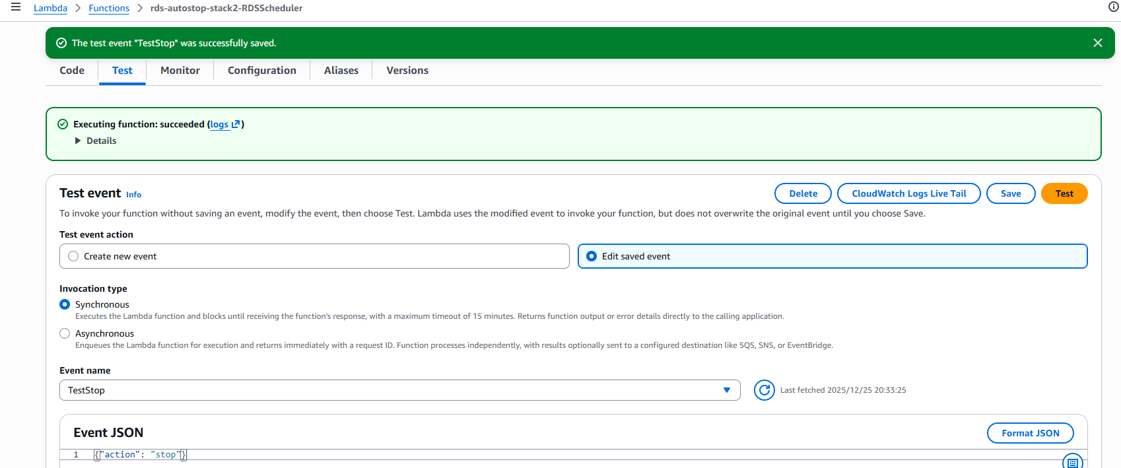The width and height of the screenshot is (1121, 468).
Task: Click the Last fetched timestamp text
Action: click(843, 390)
